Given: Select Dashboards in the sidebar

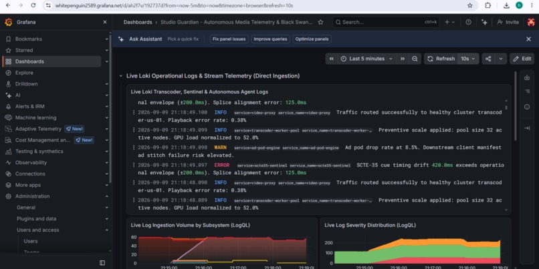Looking at the screenshot, I should 52,61.
